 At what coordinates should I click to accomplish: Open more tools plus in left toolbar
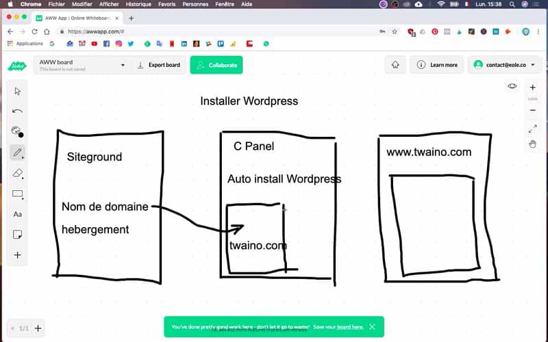tap(18, 255)
